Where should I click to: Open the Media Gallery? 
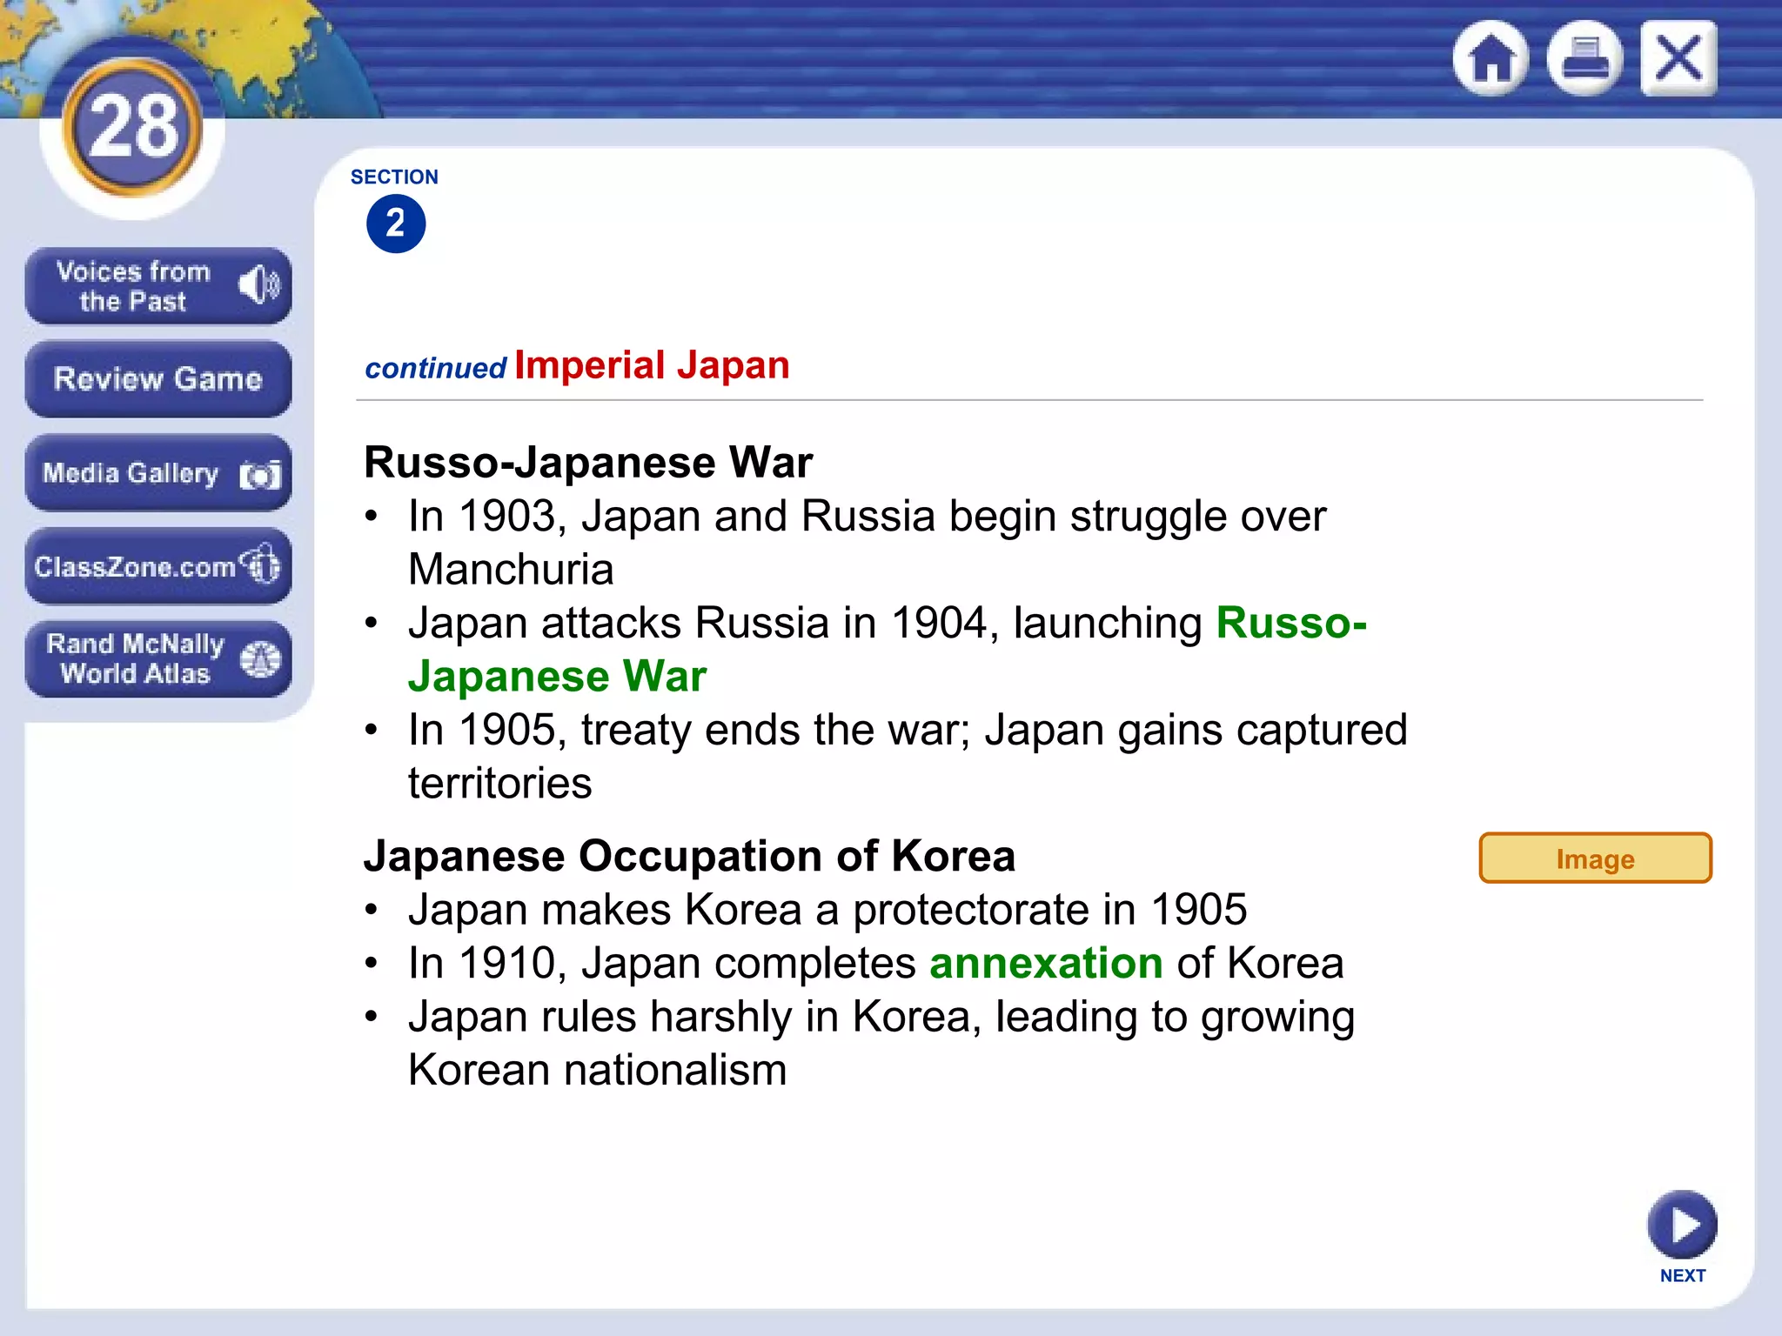131,473
